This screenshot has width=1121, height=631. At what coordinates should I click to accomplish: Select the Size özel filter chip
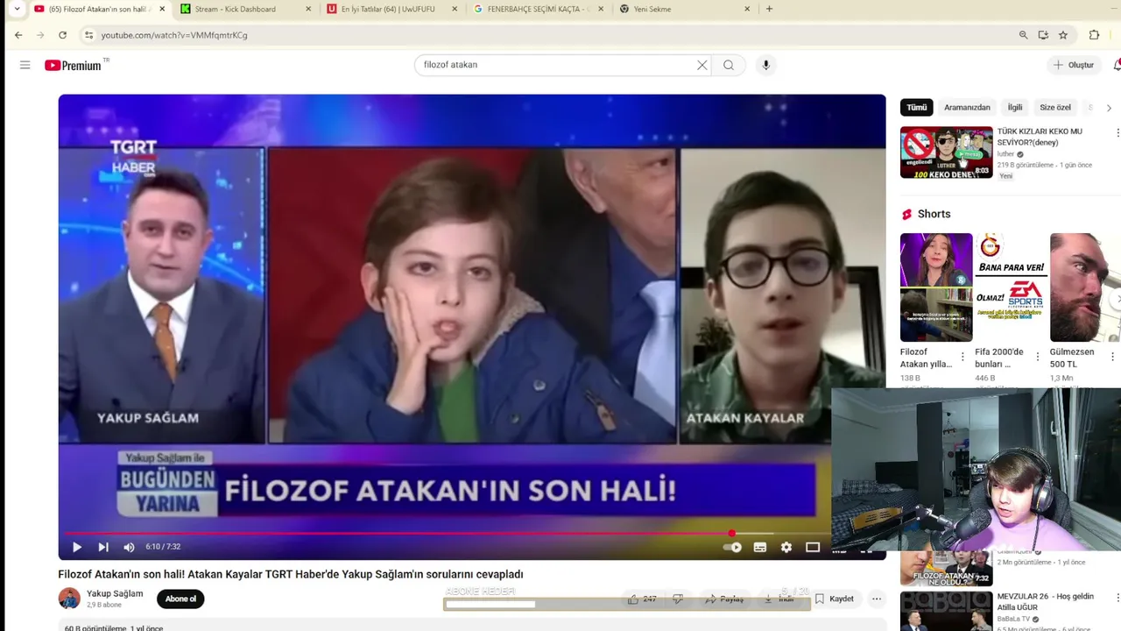pyautogui.click(x=1055, y=107)
